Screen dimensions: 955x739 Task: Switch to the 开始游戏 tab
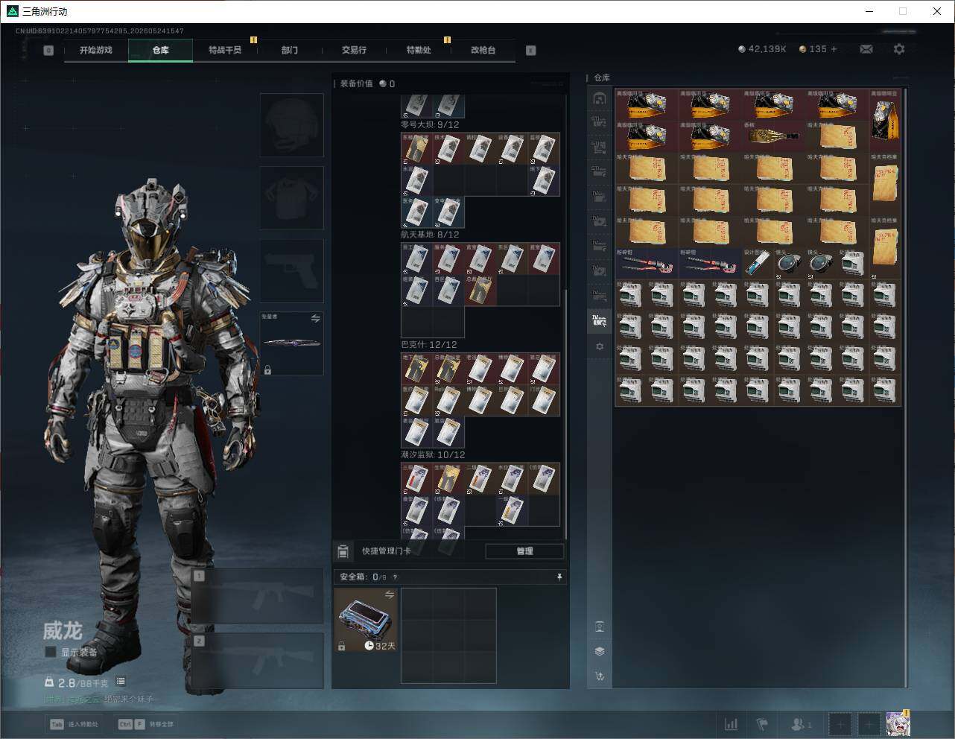[96, 50]
